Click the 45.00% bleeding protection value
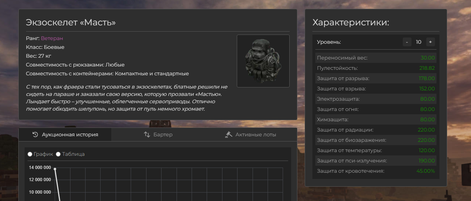 tap(426, 171)
